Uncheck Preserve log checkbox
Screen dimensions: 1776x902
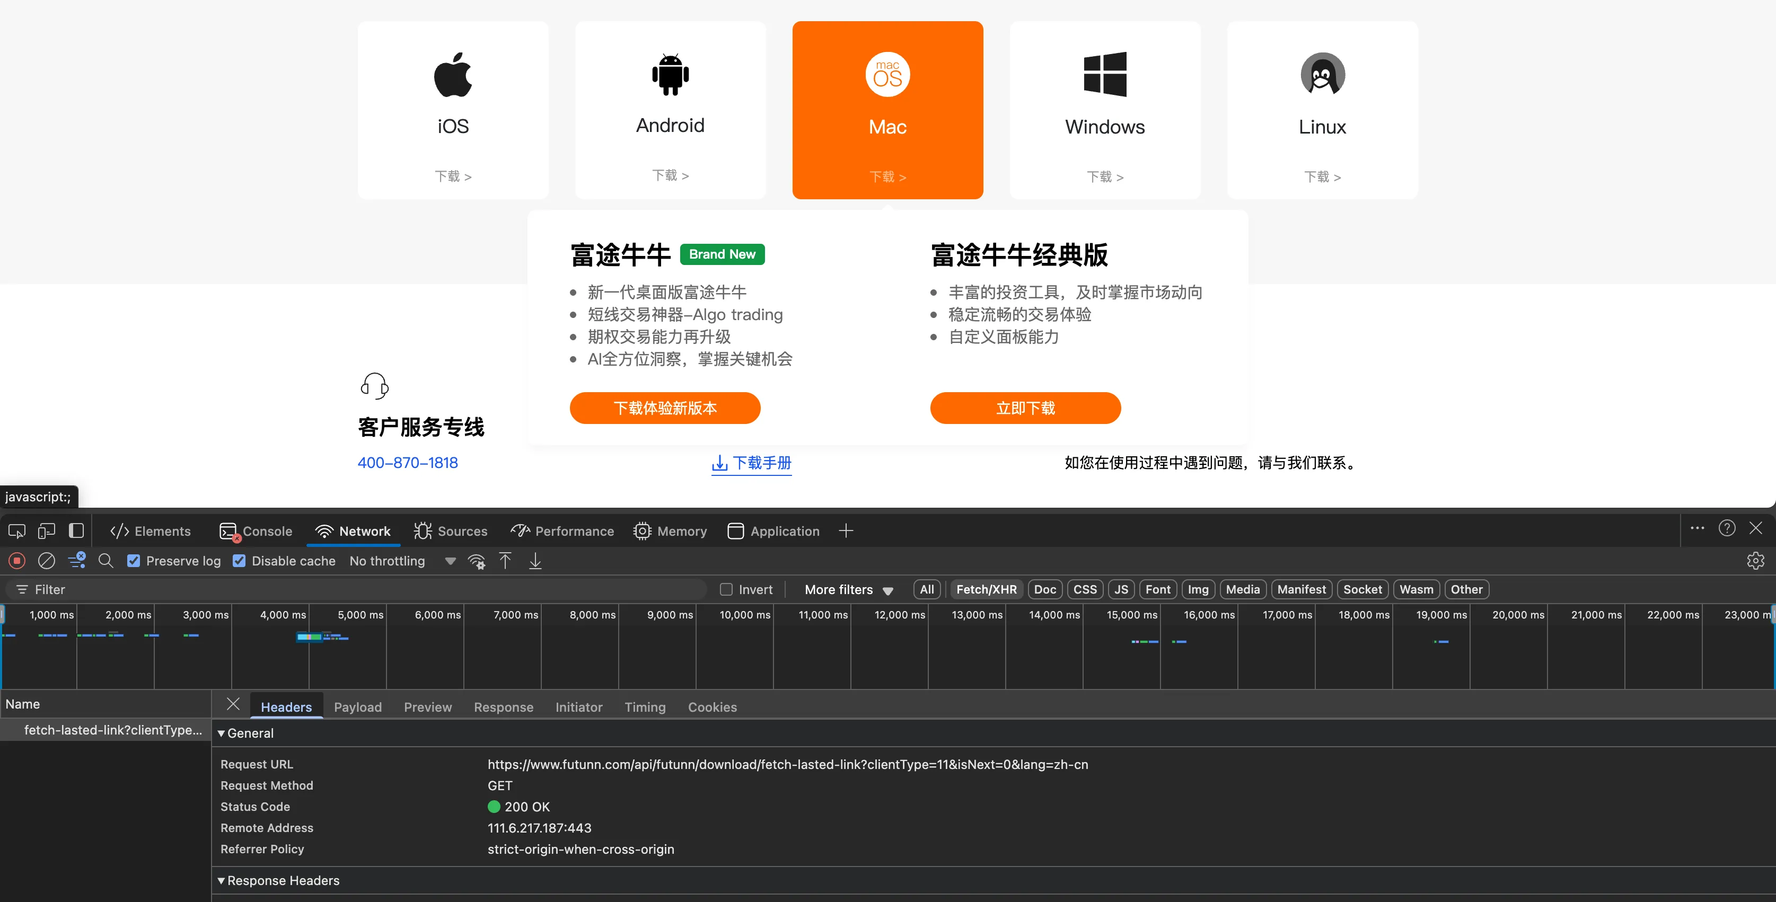click(x=134, y=561)
